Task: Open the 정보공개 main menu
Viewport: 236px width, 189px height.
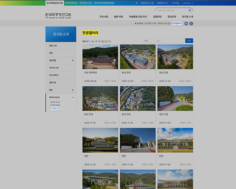Action: click(172, 16)
